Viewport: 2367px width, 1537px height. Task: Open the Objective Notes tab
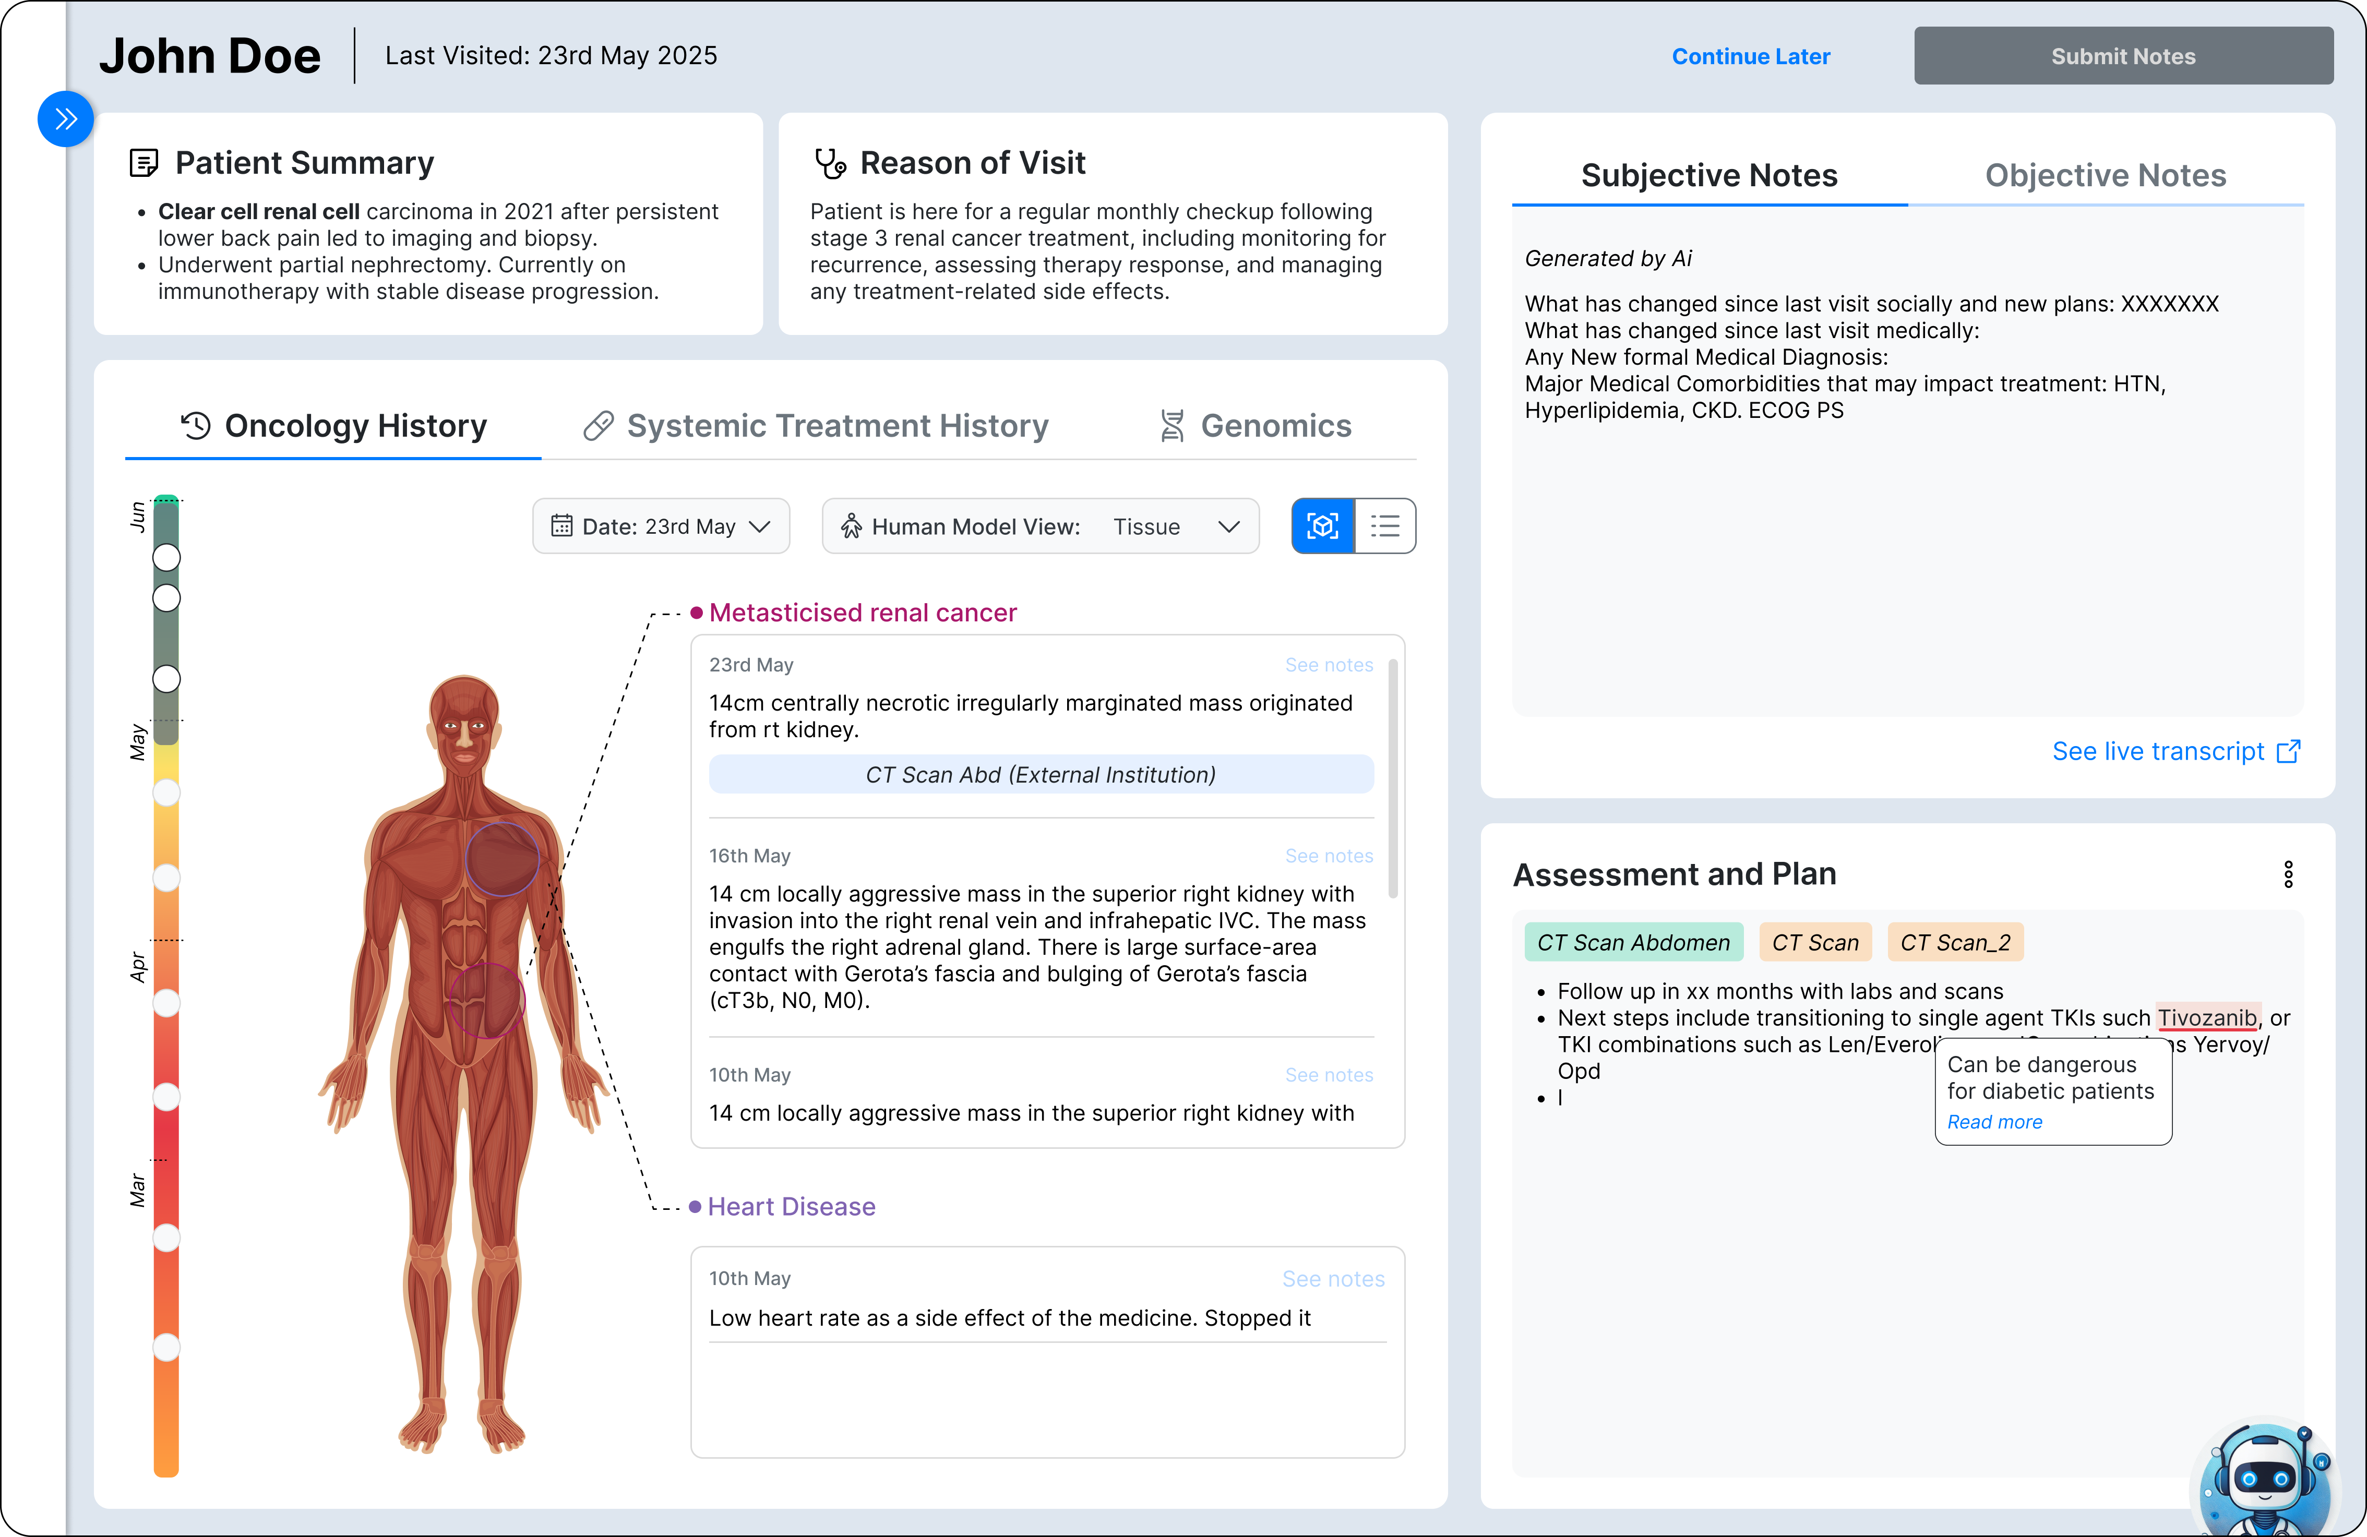(2105, 175)
